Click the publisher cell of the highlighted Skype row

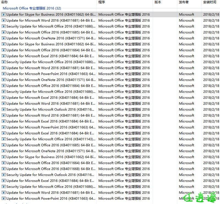(x=186, y=15)
